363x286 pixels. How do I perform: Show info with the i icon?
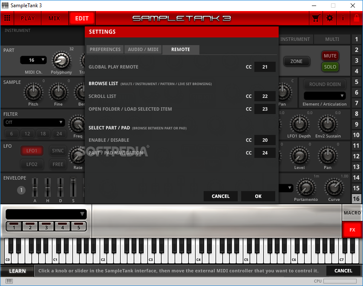pos(343,18)
